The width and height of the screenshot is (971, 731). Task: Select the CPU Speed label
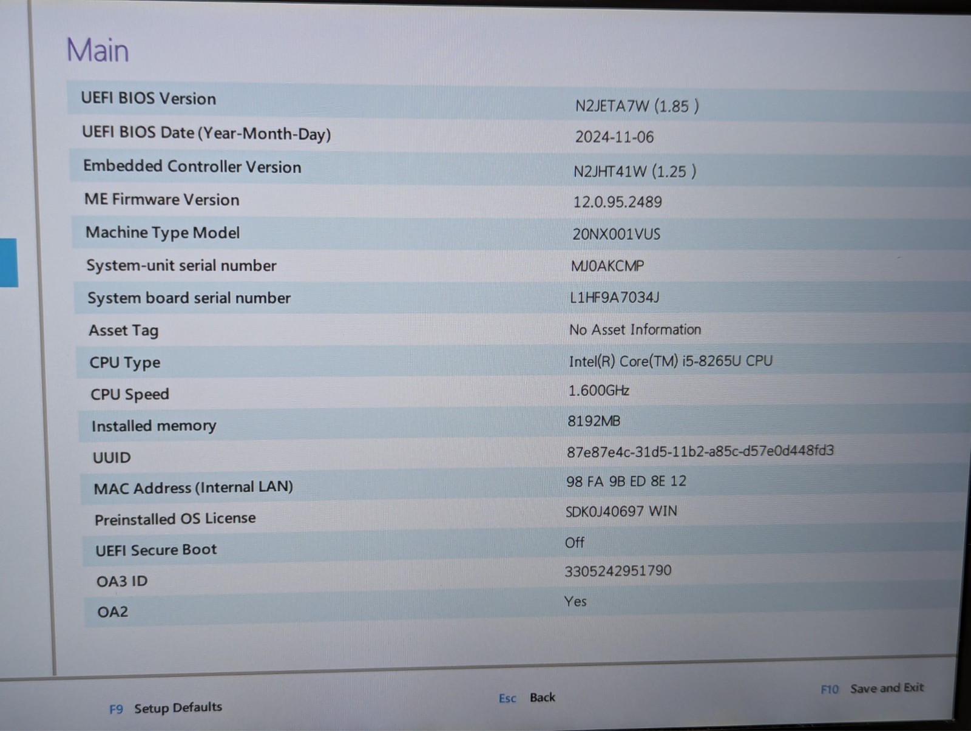pyautogui.click(x=130, y=395)
